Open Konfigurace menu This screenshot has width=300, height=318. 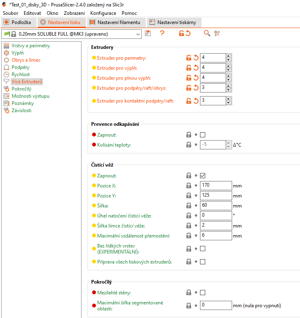point(103,13)
